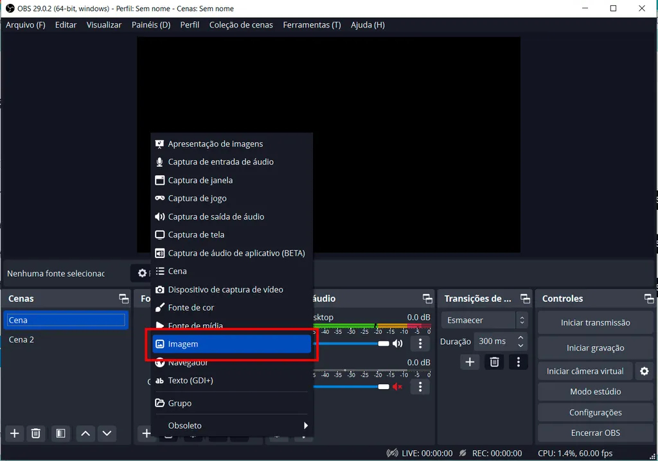Click Encerrar OBS button
Image resolution: width=658 pixels, height=461 pixels.
[596, 433]
